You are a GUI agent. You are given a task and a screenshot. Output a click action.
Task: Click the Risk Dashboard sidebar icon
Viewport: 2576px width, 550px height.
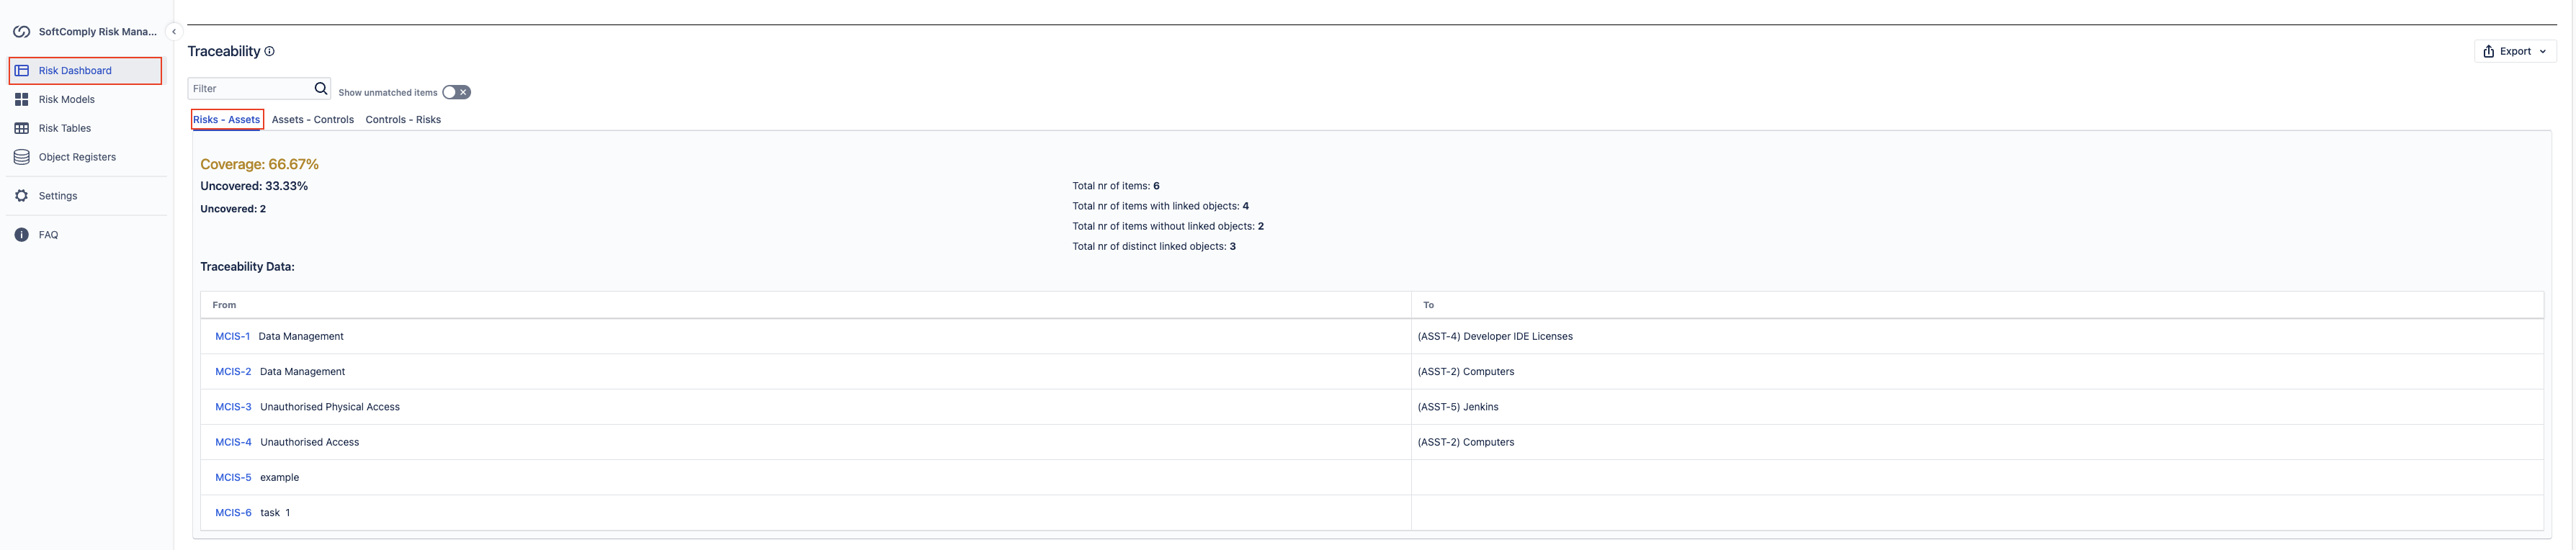[21, 71]
